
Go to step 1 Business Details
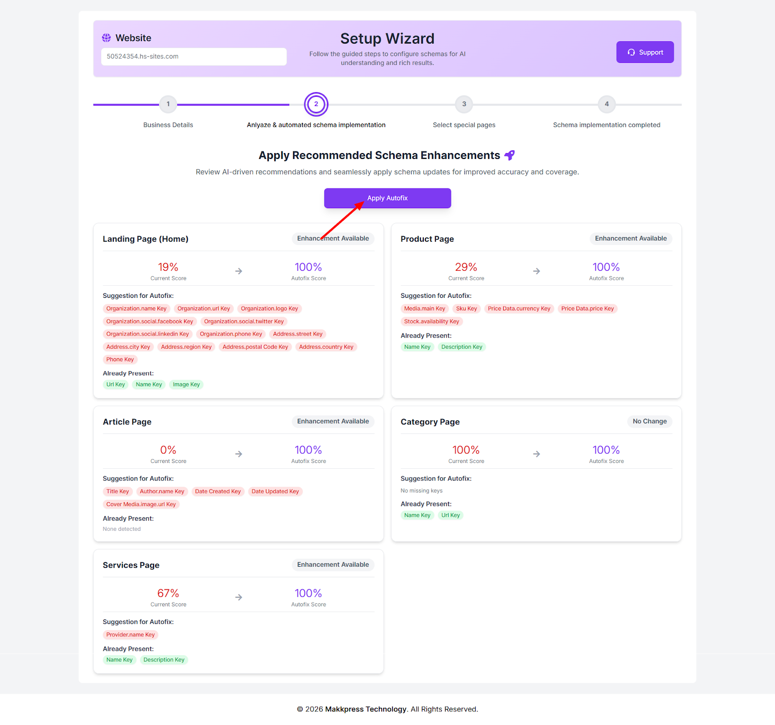click(168, 104)
